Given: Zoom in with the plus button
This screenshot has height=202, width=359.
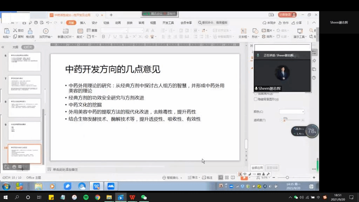Looking at the screenshot, I should click(x=314, y=177).
